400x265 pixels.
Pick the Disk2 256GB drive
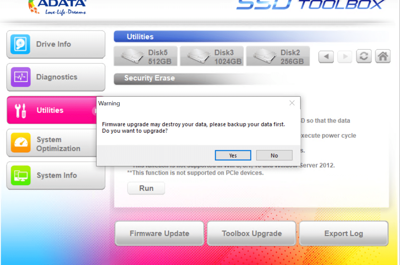(278, 56)
